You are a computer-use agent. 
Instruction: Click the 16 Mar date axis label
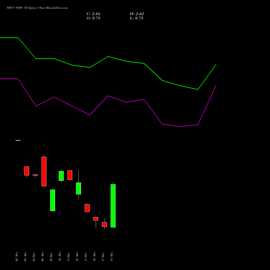(x=94, y=256)
